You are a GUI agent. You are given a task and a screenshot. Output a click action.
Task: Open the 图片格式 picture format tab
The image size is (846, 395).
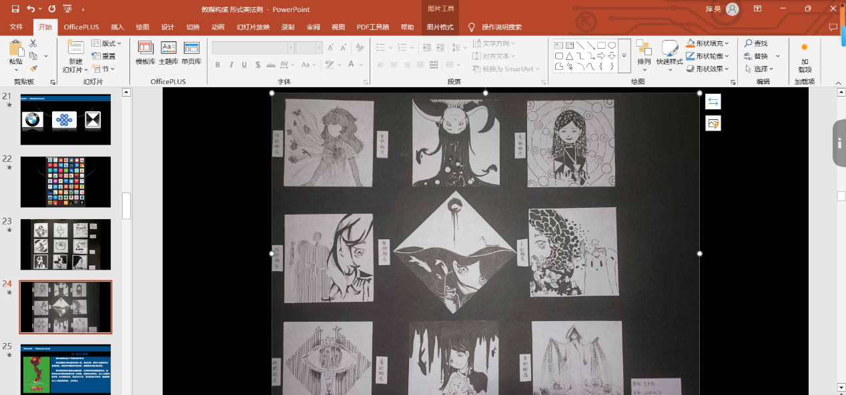click(440, 27)
